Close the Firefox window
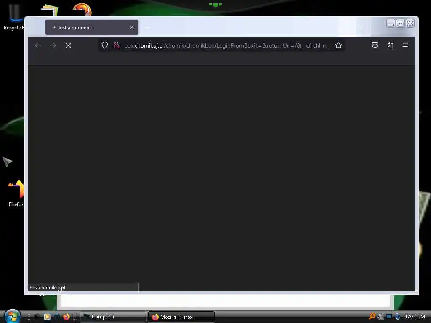 click(410, 24)
